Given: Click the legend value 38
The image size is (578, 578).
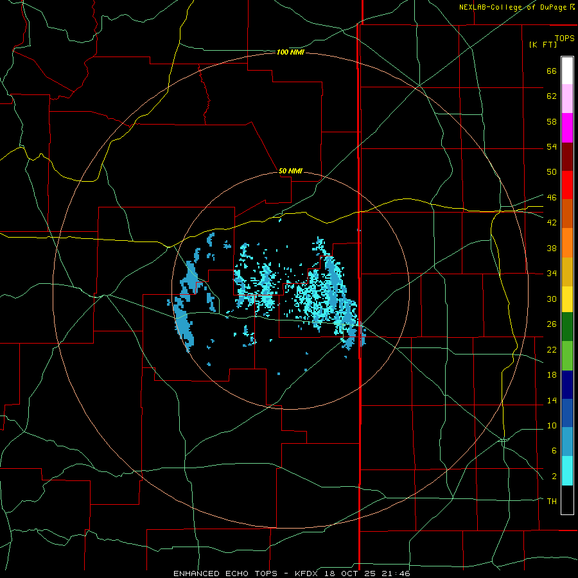Looking at the screenshot, I should tap(552, 248).
